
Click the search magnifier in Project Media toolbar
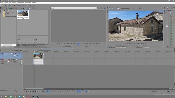33,8
